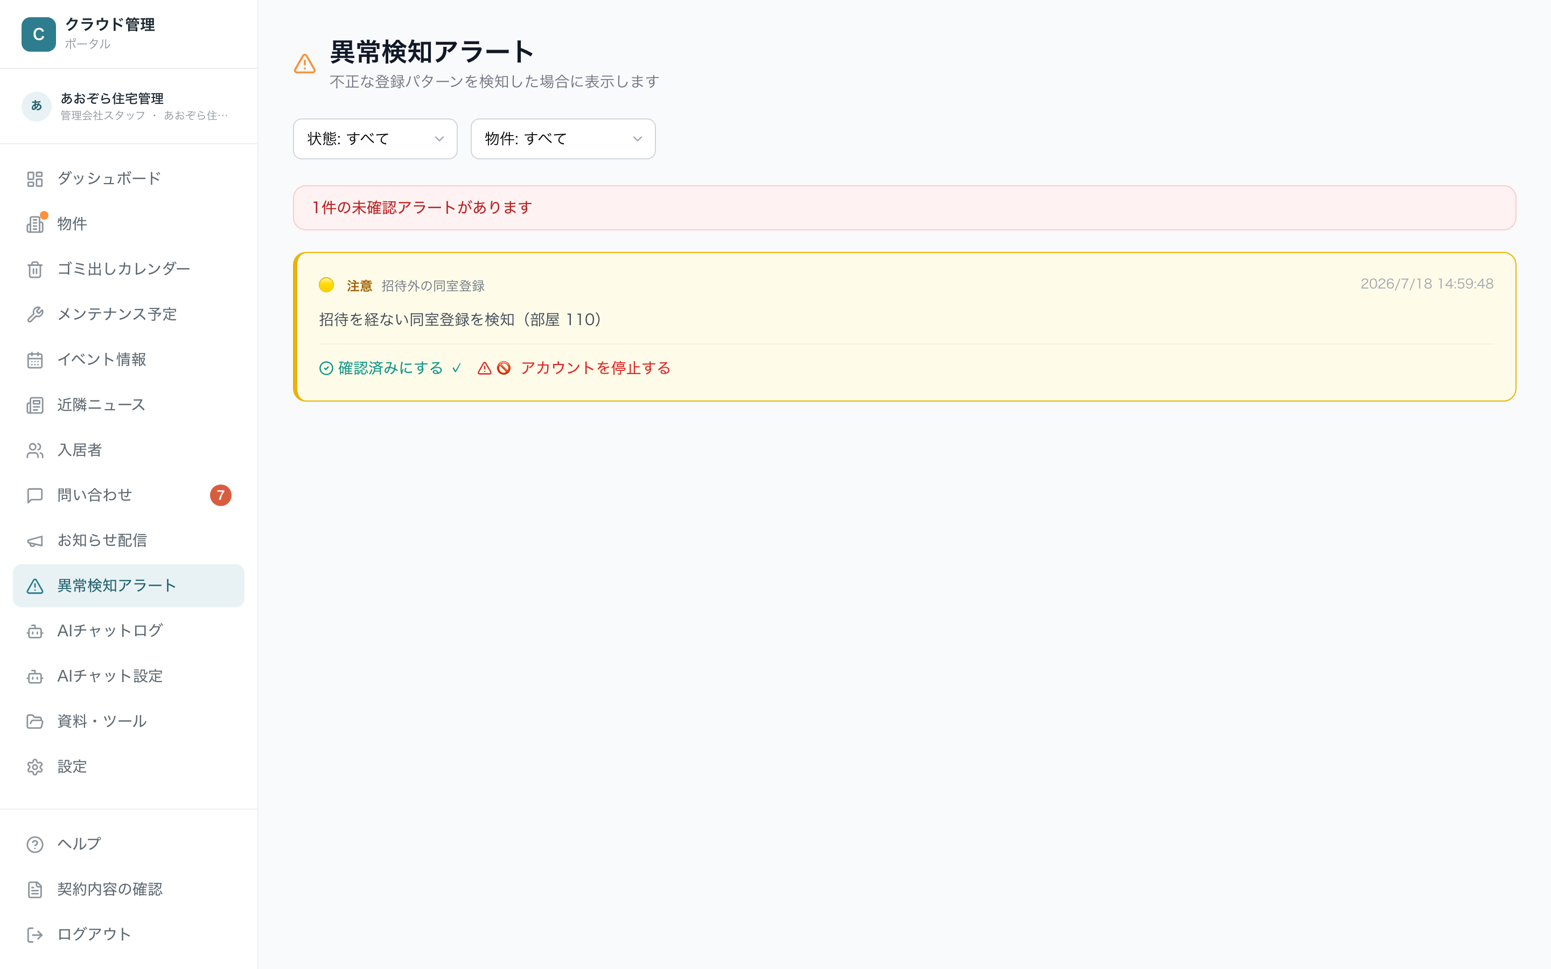Click the ログアウト exit icon
Image resolution: width=1551 pixels, height=969 pixels.
34,935
